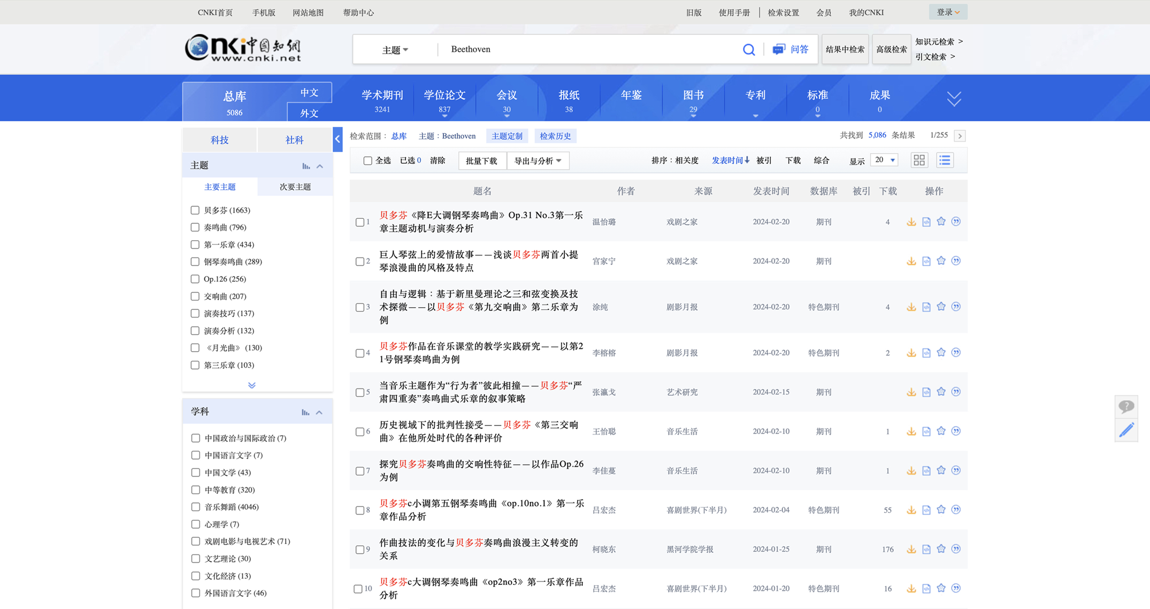
Task: Sort by 发表时间 descending
Action: point(730,161)
